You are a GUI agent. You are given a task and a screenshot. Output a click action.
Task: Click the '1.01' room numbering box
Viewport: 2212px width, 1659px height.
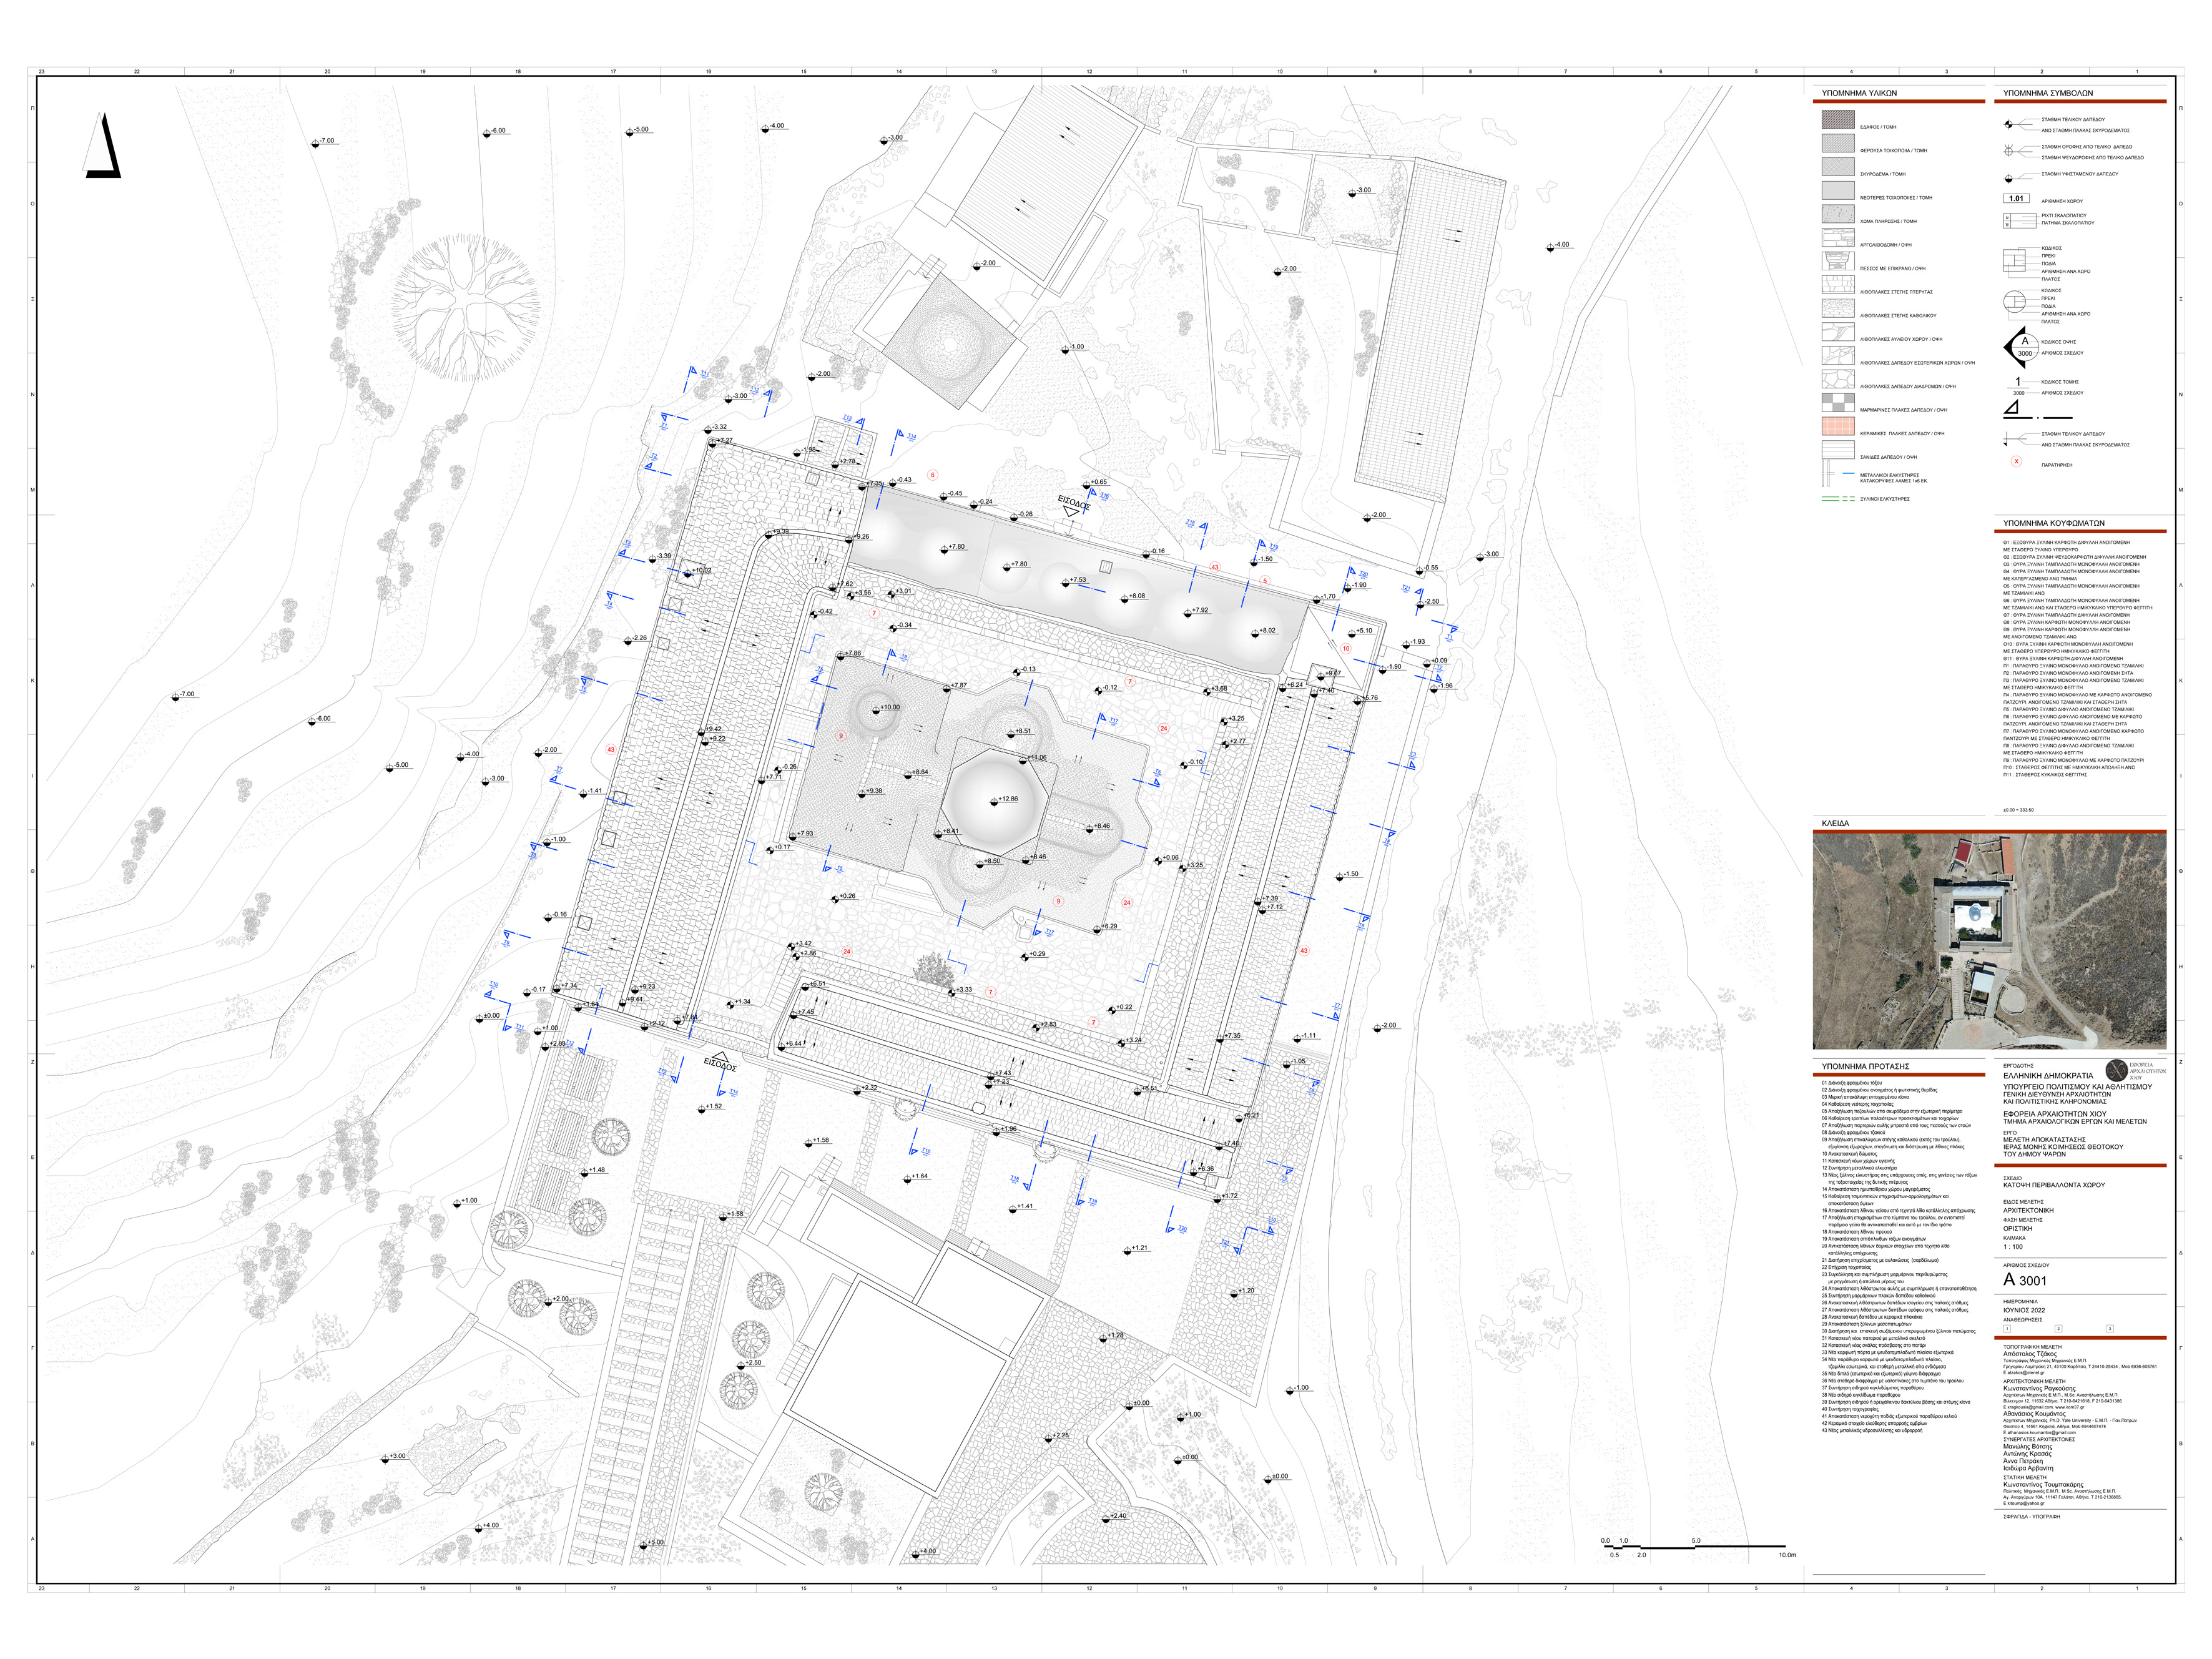pyautogui.click(x=2016, y=199)
